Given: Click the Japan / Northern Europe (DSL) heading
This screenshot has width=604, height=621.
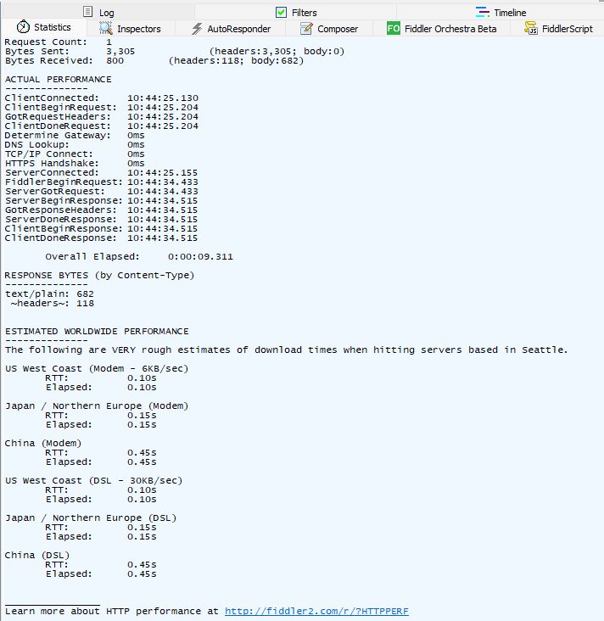Looking at the screenshot, I should [91, 518].
